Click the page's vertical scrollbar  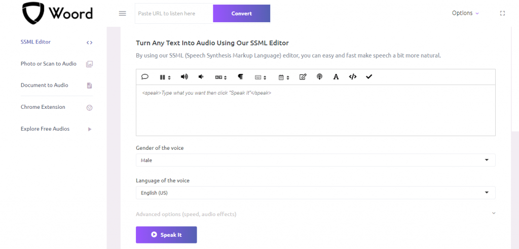515,79
